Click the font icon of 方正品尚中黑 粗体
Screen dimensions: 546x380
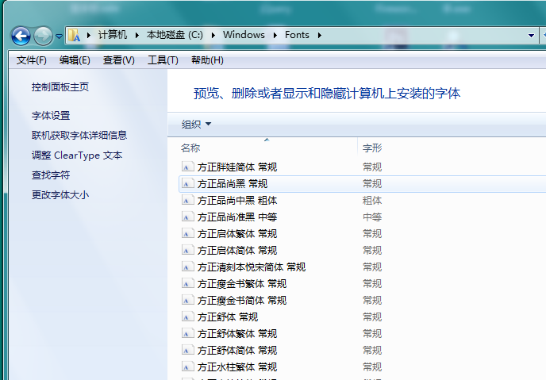[187, 200]
